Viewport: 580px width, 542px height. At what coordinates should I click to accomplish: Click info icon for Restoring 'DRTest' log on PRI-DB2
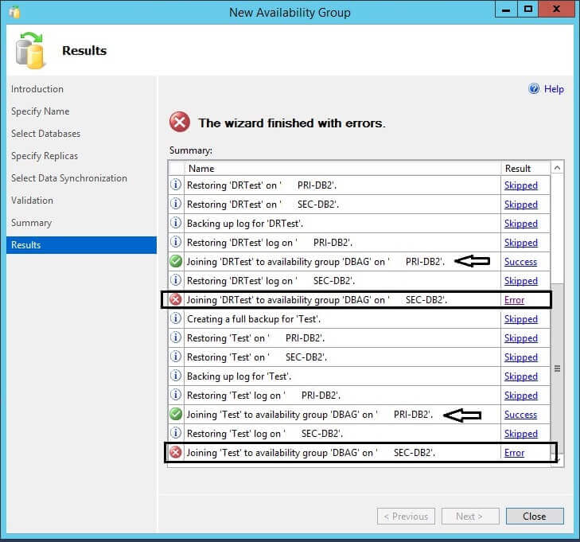tap(176, 242)
